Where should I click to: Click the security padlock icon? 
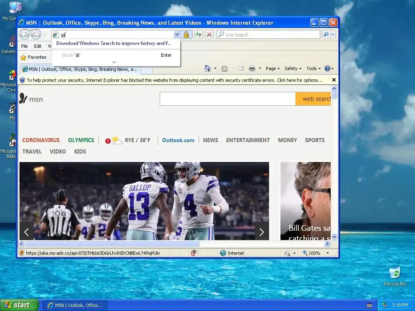click(x=186, y=35)
